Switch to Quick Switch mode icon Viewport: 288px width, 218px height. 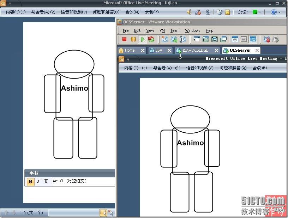coord(206,39)
